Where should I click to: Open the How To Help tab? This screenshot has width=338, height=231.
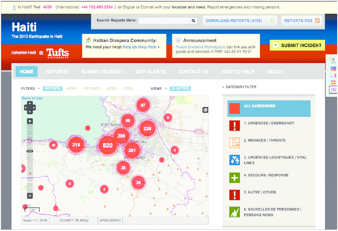click(238, 72)
